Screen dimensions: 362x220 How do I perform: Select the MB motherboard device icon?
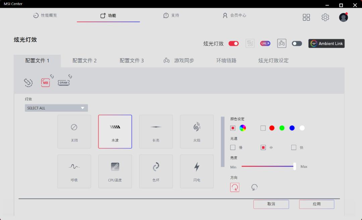[45, 82]
